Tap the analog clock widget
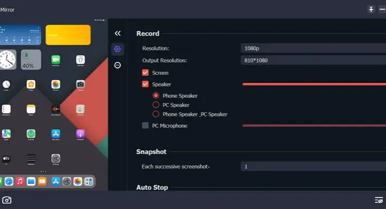Screen dimensions: 386x209 8,60
